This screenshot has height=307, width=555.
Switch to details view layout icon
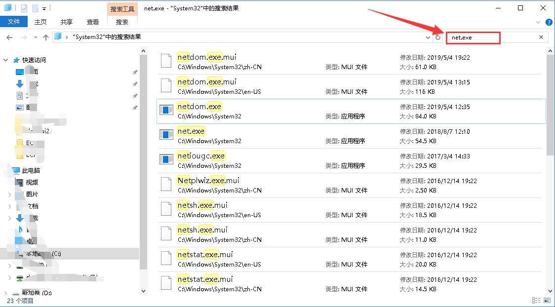[x=537, y=300]
